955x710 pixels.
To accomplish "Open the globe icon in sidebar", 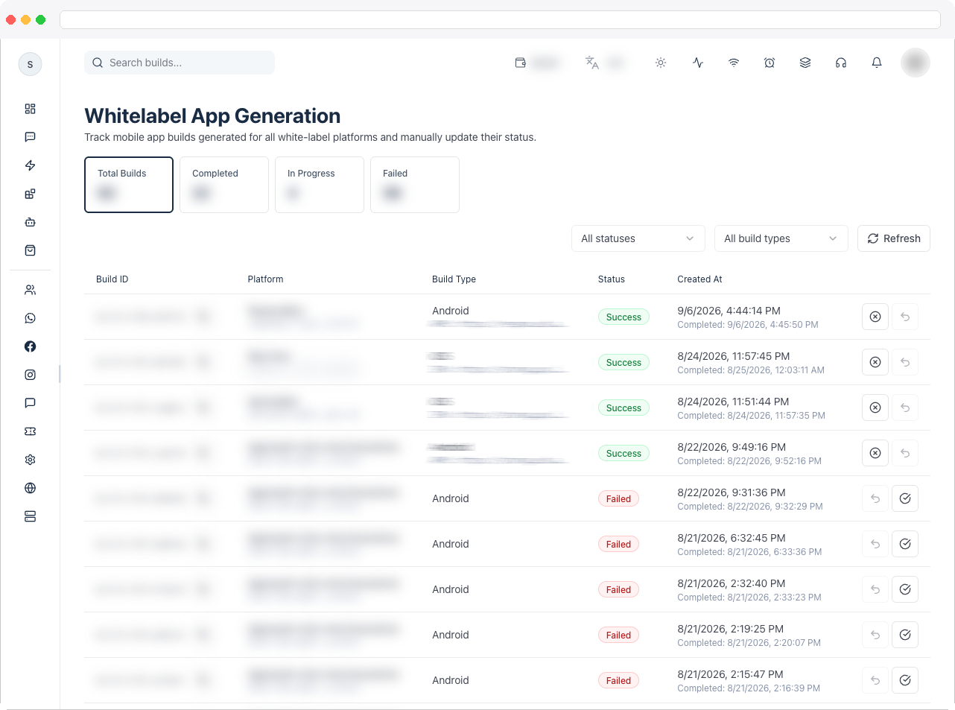I will tap(30, 488).
